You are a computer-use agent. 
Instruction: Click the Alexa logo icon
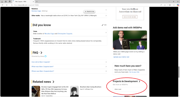tap(46, 56)
